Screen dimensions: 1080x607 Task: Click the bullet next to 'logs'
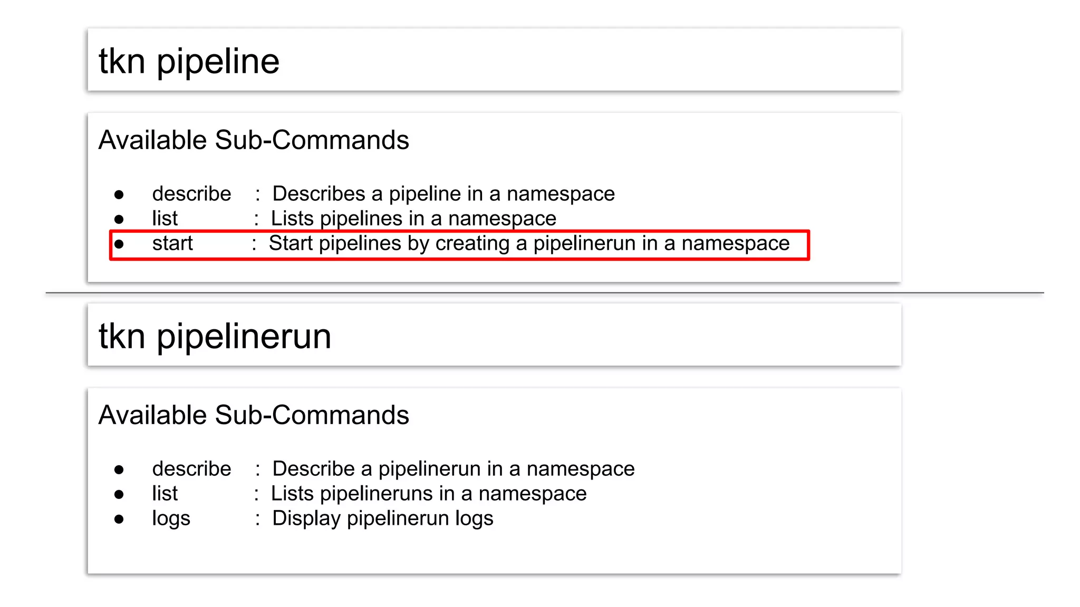point(119,520)
